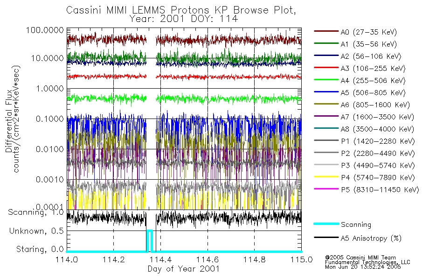Click the Staring, 0.0 axis label

point(40,250)
